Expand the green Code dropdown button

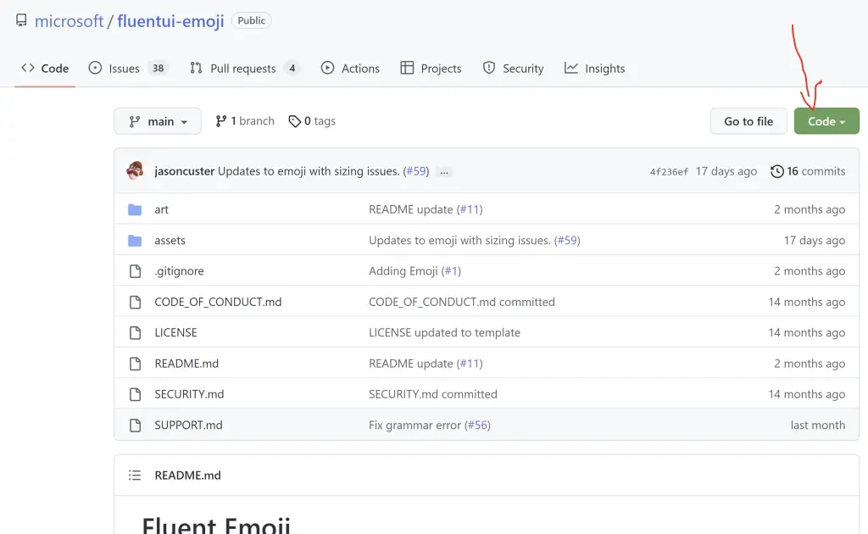click(826, 121)
